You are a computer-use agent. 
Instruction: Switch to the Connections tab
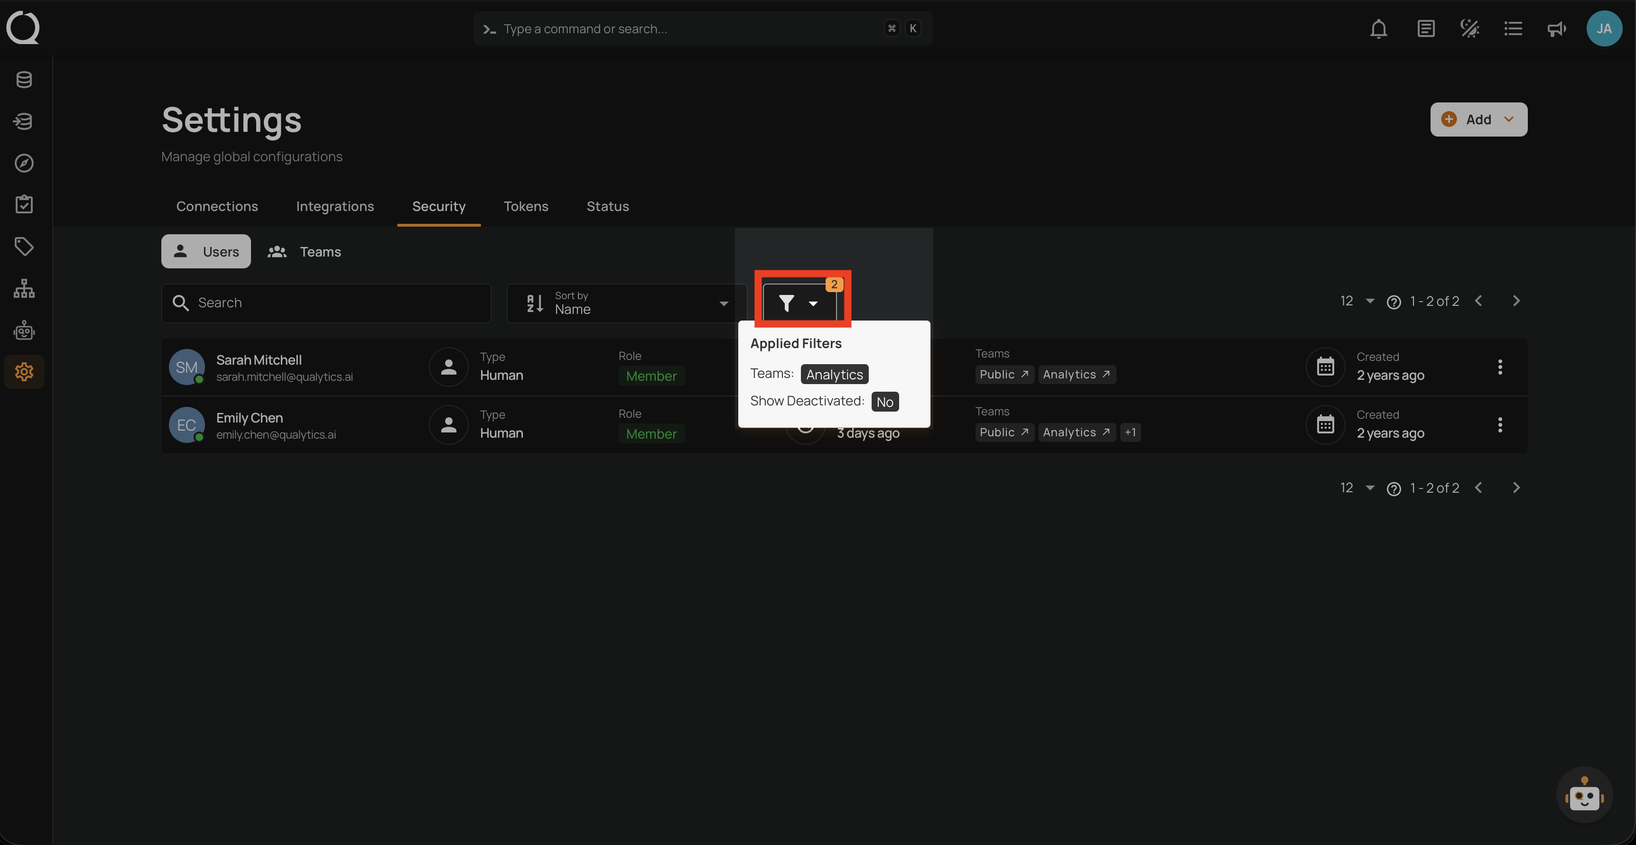(217, 206)
